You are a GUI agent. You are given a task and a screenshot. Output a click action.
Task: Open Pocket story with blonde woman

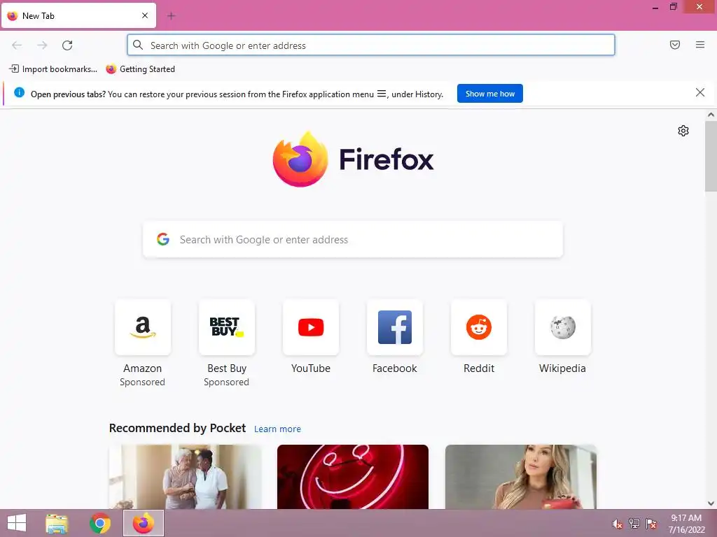[x=521, y=477]
